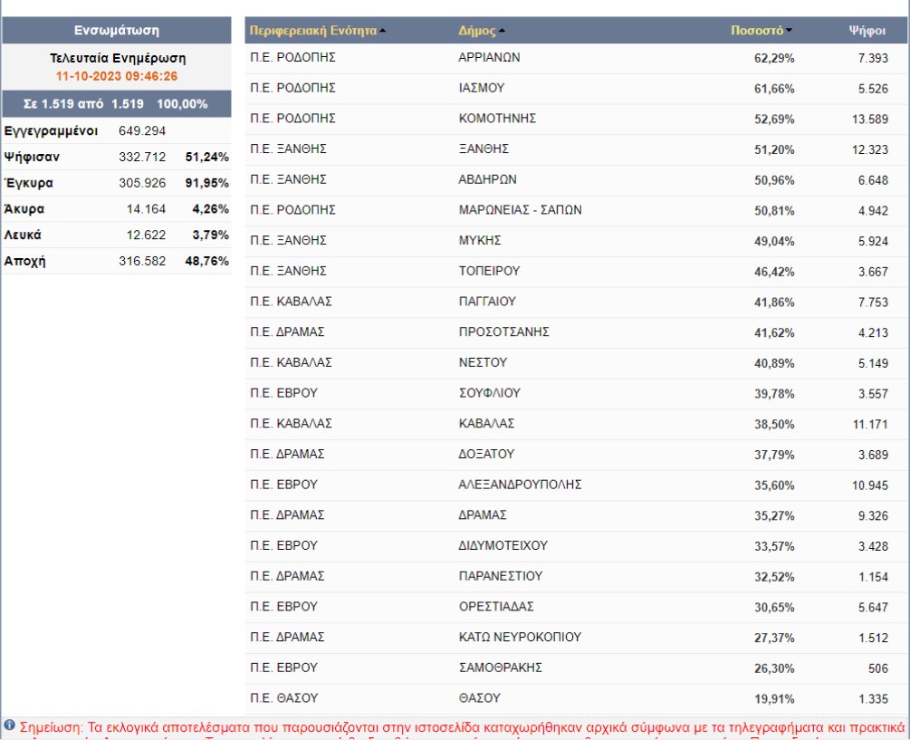Select the Ενσωμάτωση panel header
This screenshot has height=740, width=910.
pos(116,30)
